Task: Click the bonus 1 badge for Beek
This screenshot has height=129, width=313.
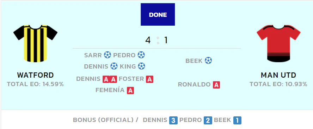Action: (237, 120)
